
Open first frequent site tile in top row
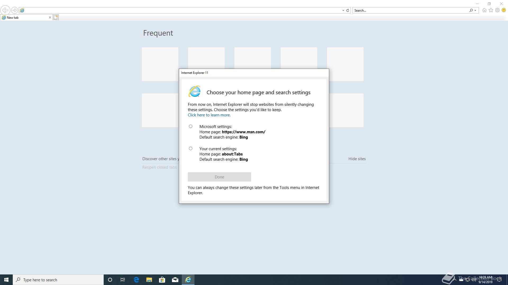pos(160,64)
